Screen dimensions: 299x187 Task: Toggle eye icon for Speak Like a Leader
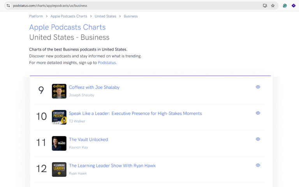pos(258,113)
